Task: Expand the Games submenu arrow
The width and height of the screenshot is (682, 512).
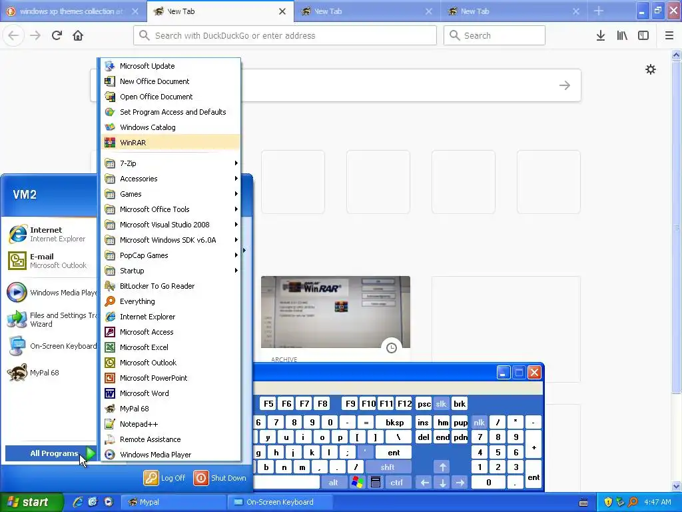Action: (x=236, y=194)
